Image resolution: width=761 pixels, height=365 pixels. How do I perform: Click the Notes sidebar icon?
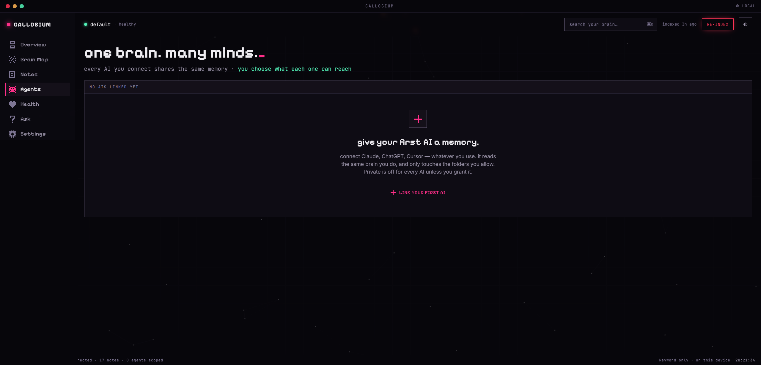pyautogui.click(x=12, y=74)
